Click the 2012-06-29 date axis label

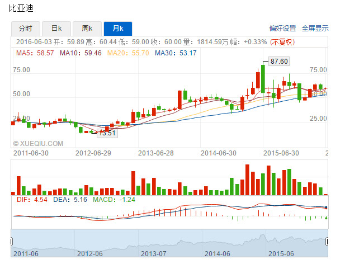93,153
